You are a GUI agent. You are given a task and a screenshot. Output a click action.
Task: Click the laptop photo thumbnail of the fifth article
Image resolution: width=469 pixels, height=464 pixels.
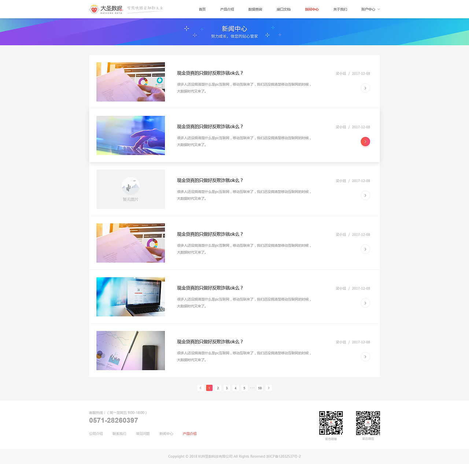pyautogui.click(x=130, y=297)
